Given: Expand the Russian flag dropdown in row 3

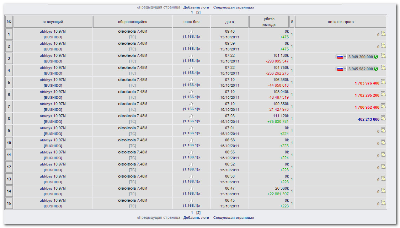Looking at the screenshot, I should click(x=341, y=57).
